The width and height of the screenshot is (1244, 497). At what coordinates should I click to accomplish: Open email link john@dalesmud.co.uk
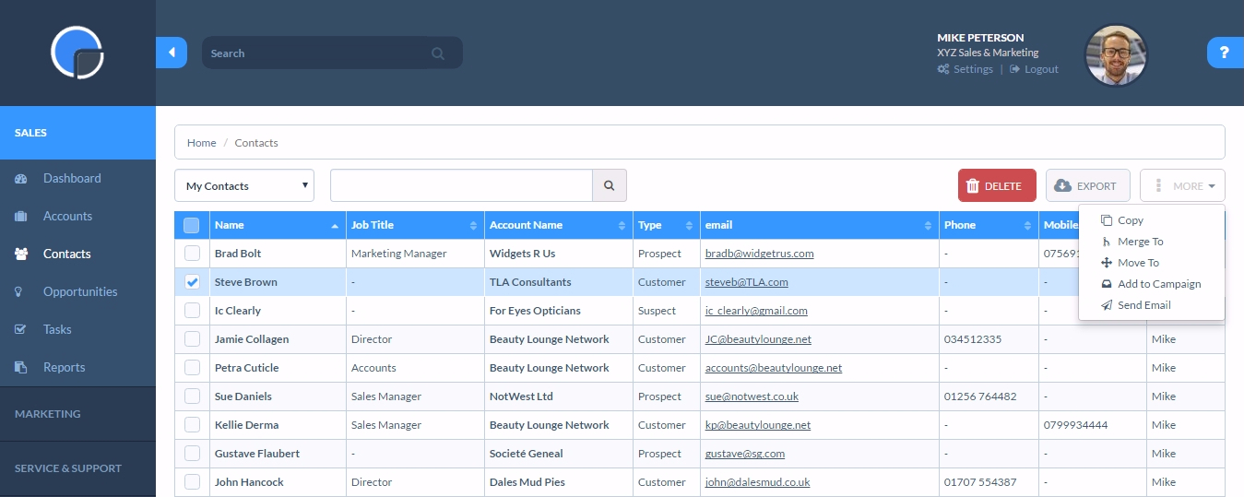[757, 482]
